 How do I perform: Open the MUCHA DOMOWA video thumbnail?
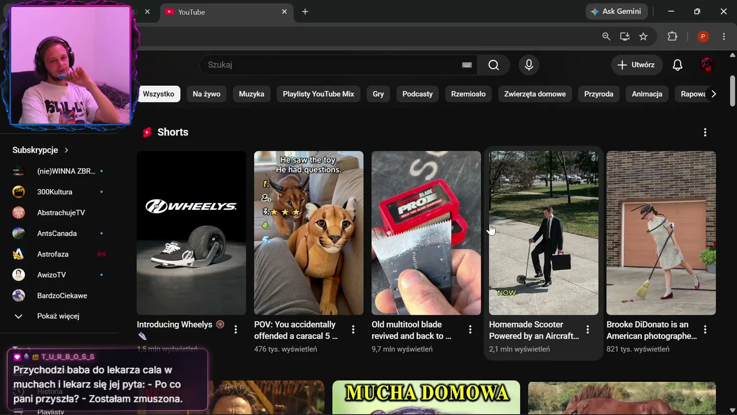click(x=426, y=398)
